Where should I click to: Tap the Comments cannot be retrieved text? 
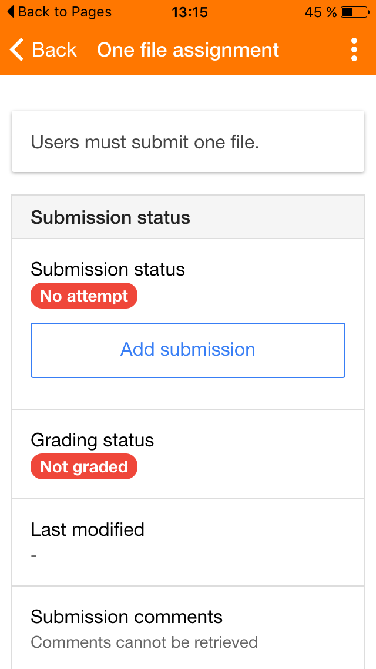click(x=144, y=642)
